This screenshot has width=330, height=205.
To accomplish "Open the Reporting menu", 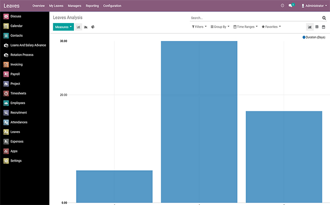I will click(92, 6).
